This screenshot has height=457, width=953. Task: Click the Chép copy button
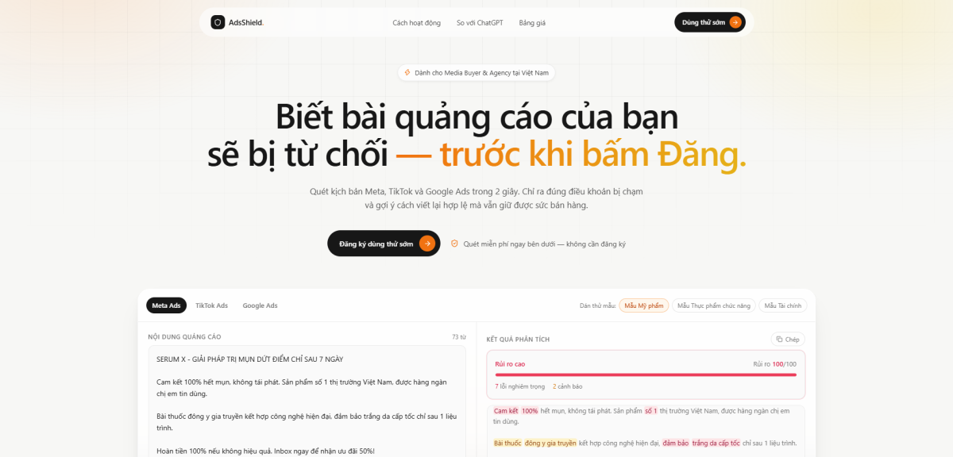click(x=788, y=339)
